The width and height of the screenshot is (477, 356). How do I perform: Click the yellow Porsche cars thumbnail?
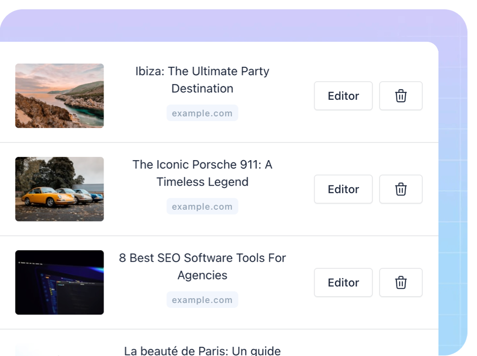pyautogui.click(x=59, y=189)
